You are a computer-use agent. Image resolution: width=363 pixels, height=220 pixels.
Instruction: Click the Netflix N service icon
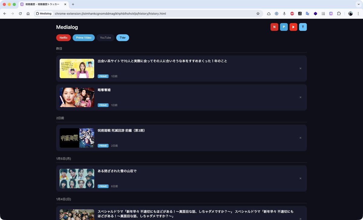pyautogui.click(x=274, y=27)
